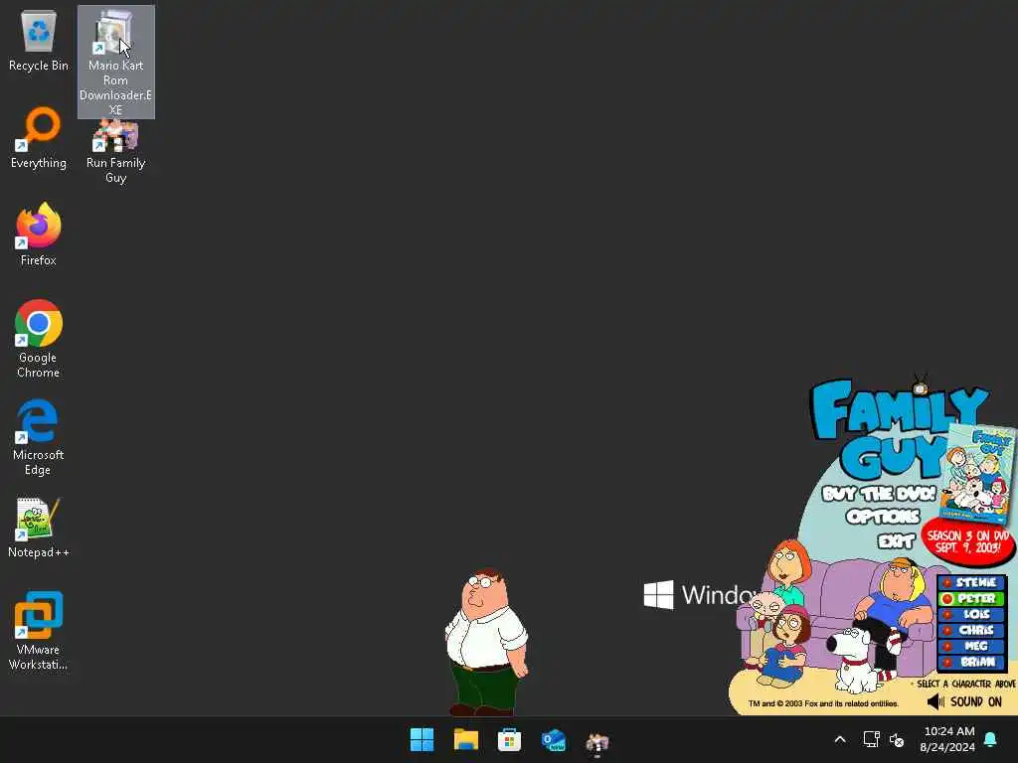The height and width of the screenshot is (763, 1018).
Task: Open the clock showing 10:24 AM
Action: 947,739
